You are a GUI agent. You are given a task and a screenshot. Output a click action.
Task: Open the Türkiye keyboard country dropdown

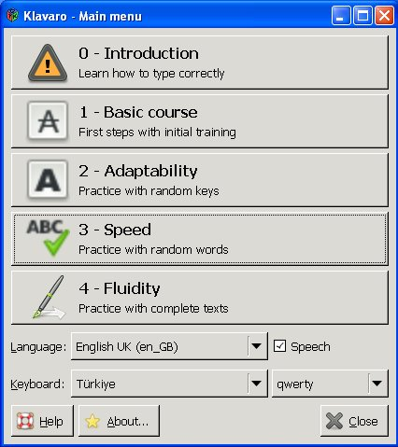[169, 384]
